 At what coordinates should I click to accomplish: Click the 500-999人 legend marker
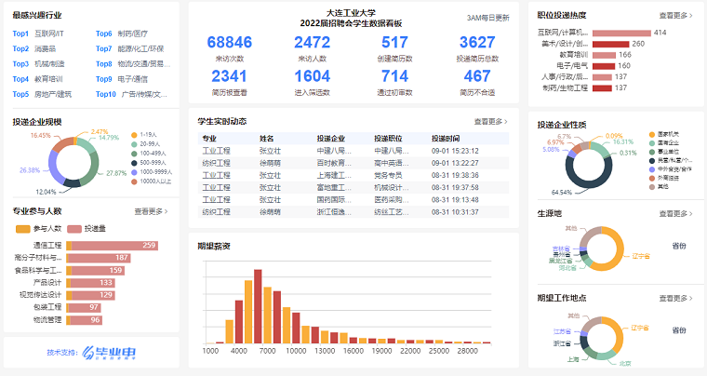tap(133, 162)
